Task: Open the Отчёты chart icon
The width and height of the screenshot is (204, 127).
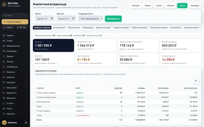Action: 4,103
